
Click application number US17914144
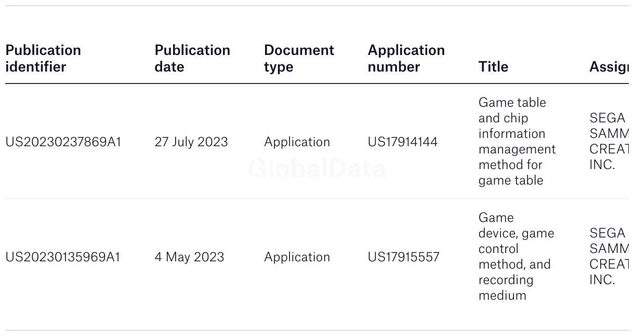(402, 142)
